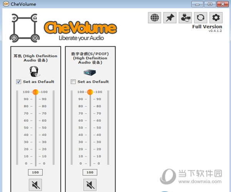Click the S/PDIF receiver device icon

tap(90, 72)
